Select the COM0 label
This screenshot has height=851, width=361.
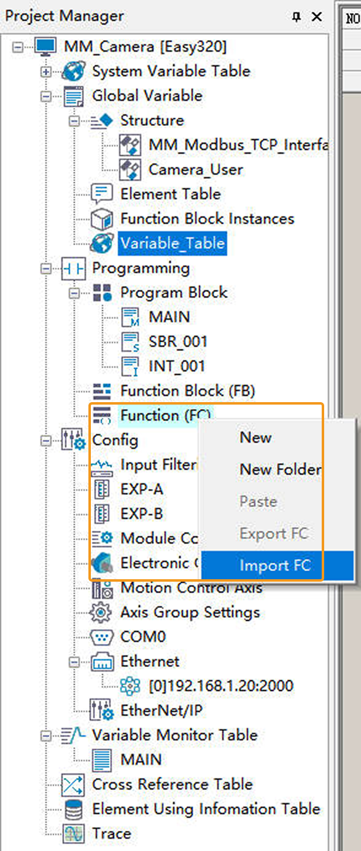coord(143,637)
